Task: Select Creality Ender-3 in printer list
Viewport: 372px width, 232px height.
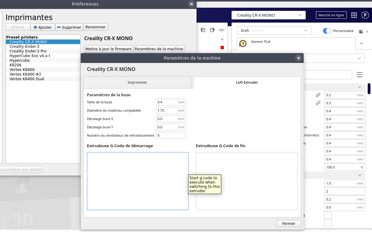Action: (43, 46)
